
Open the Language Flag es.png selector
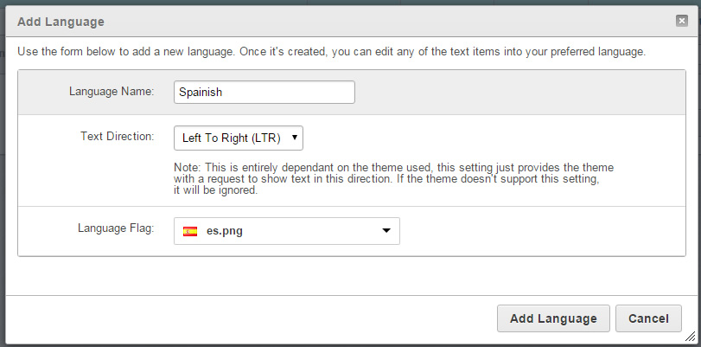[286, 231]
